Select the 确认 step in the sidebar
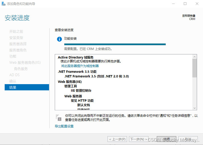The width and height of the screenshot is (203, 145). 13,81
